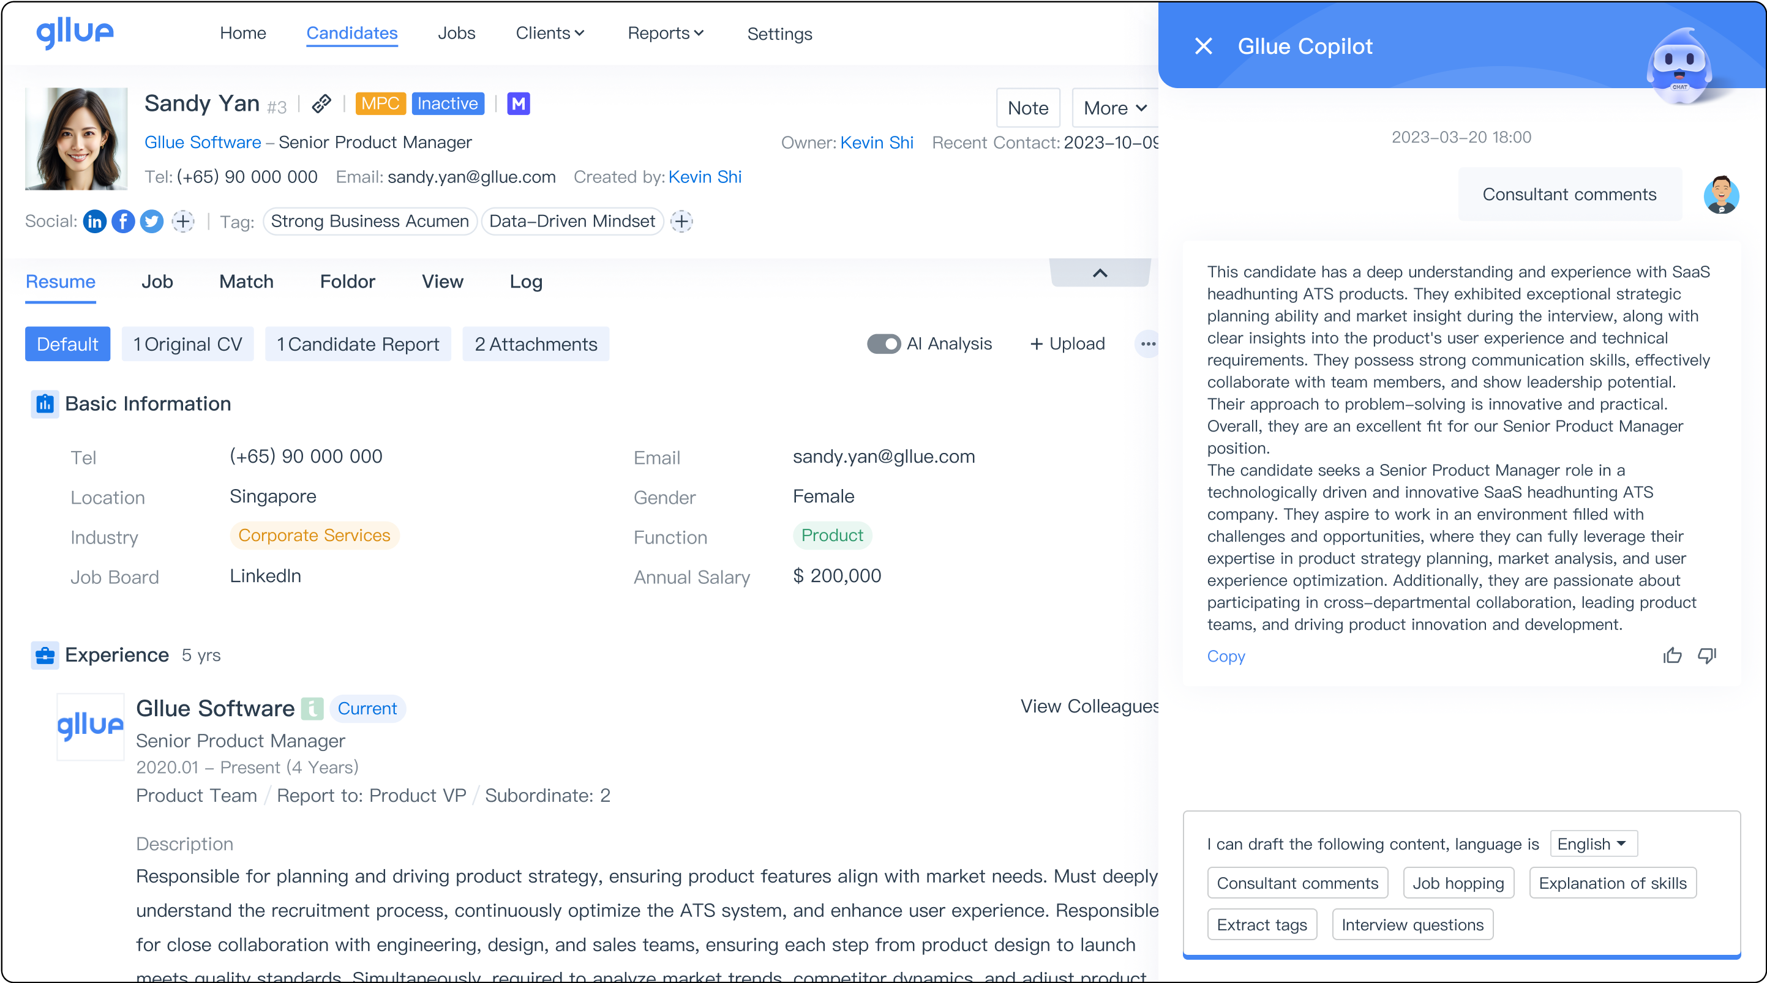Screen dimensions: 1767x983
Task: Open the three-dot resume options menu
Action: [x=1147, y=343]
